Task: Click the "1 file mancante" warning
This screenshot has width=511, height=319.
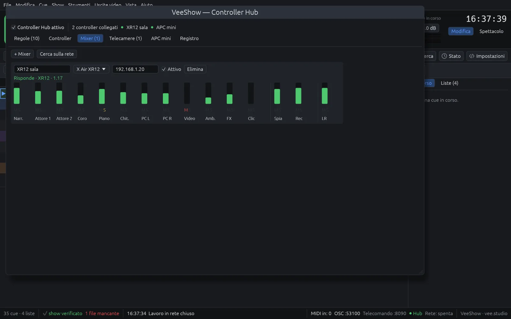Action: pos(102,314)
